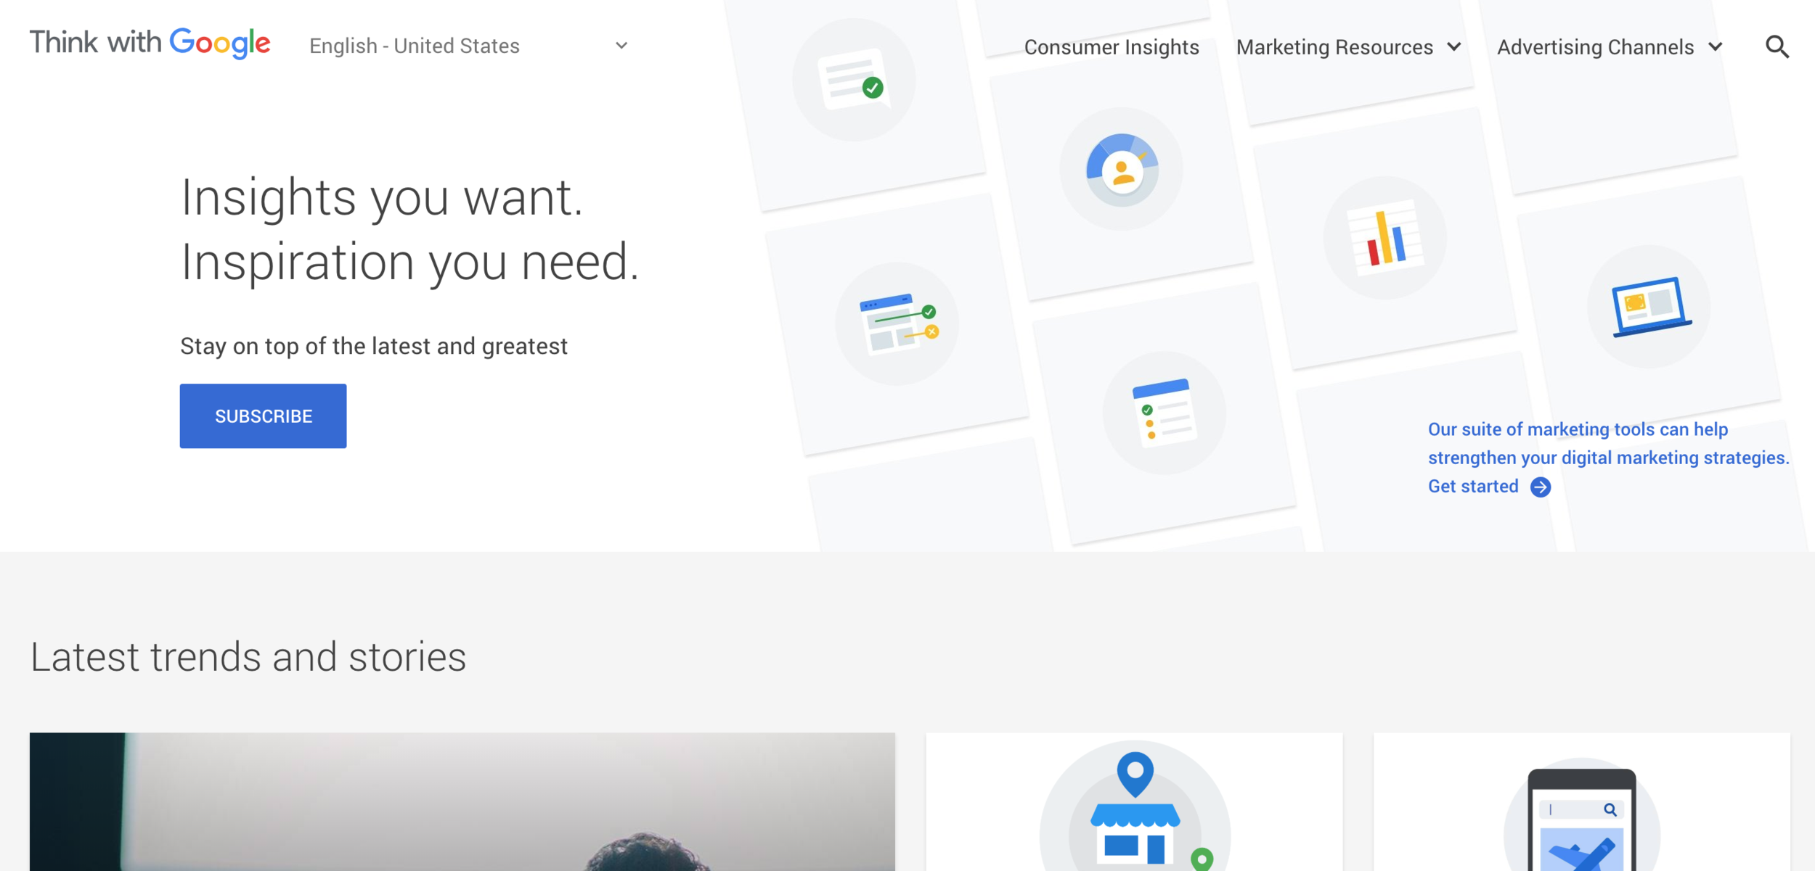The image size is (1815, 871).
Task: Click the Think with Google logo
Action: [150, 43]
